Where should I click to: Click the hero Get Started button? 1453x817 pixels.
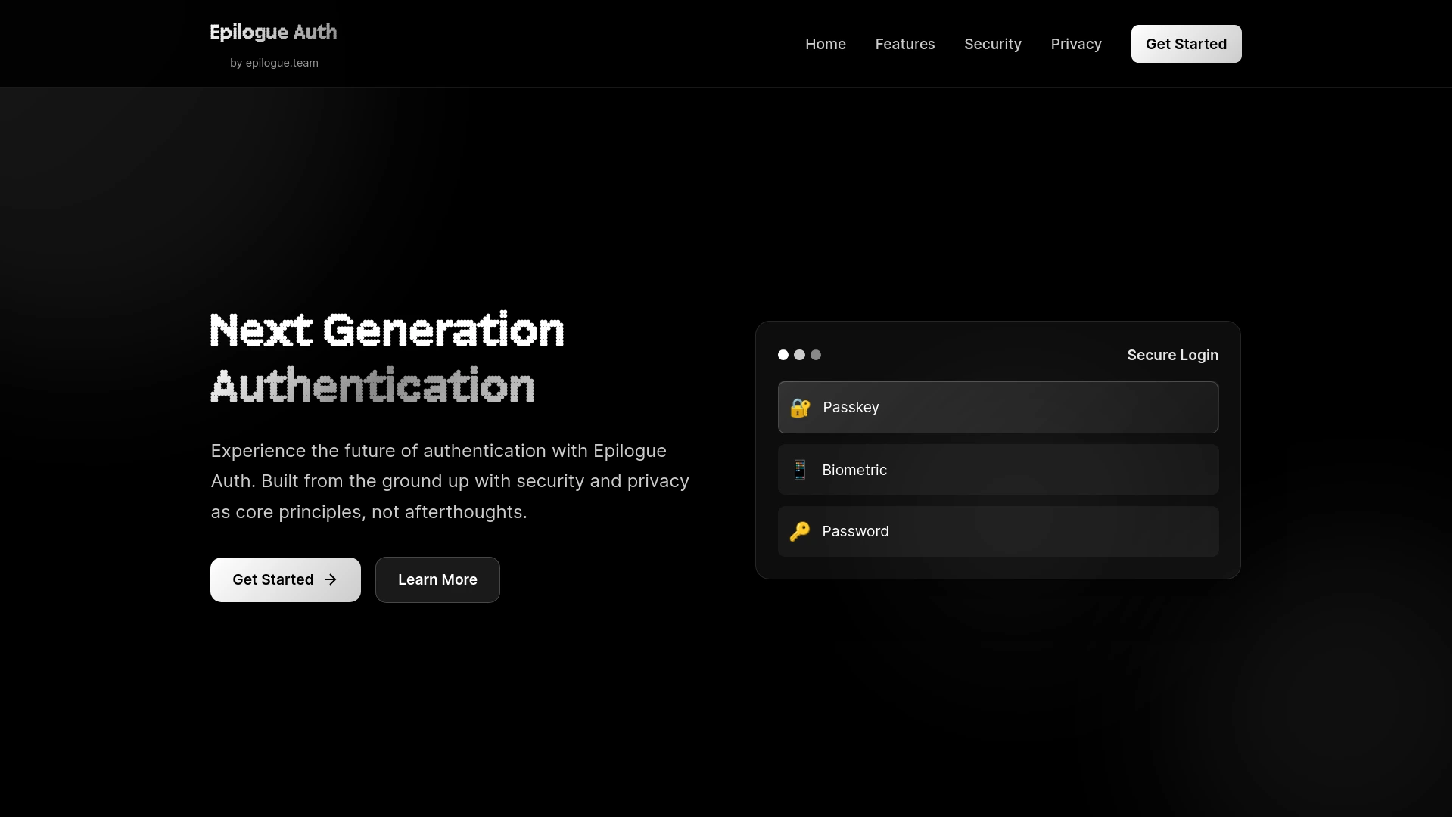[285, 579]
